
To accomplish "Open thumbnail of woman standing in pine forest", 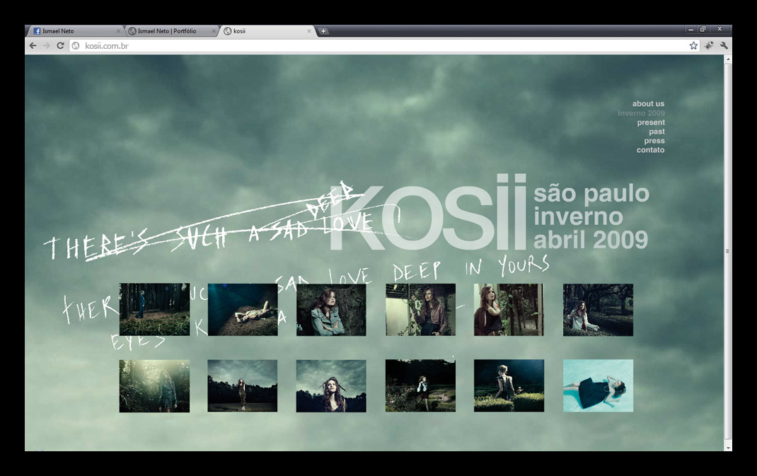I will pos(154,310).
